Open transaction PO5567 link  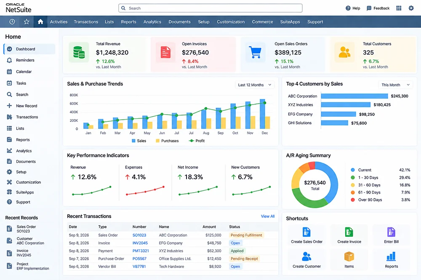[140, 259]
